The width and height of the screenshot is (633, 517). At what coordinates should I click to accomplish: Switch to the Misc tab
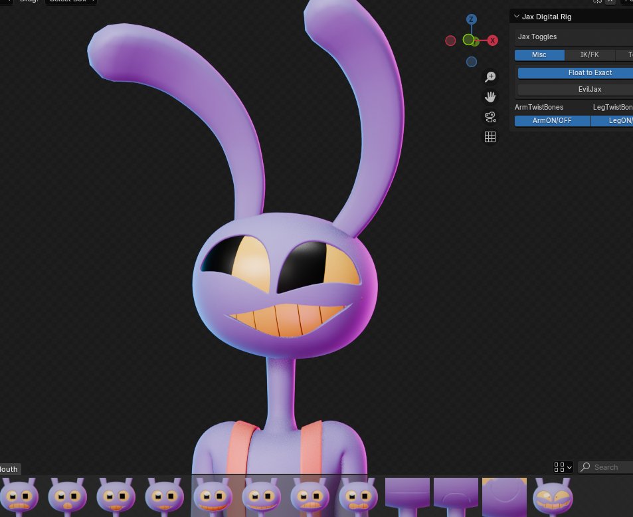click(539, 55)
